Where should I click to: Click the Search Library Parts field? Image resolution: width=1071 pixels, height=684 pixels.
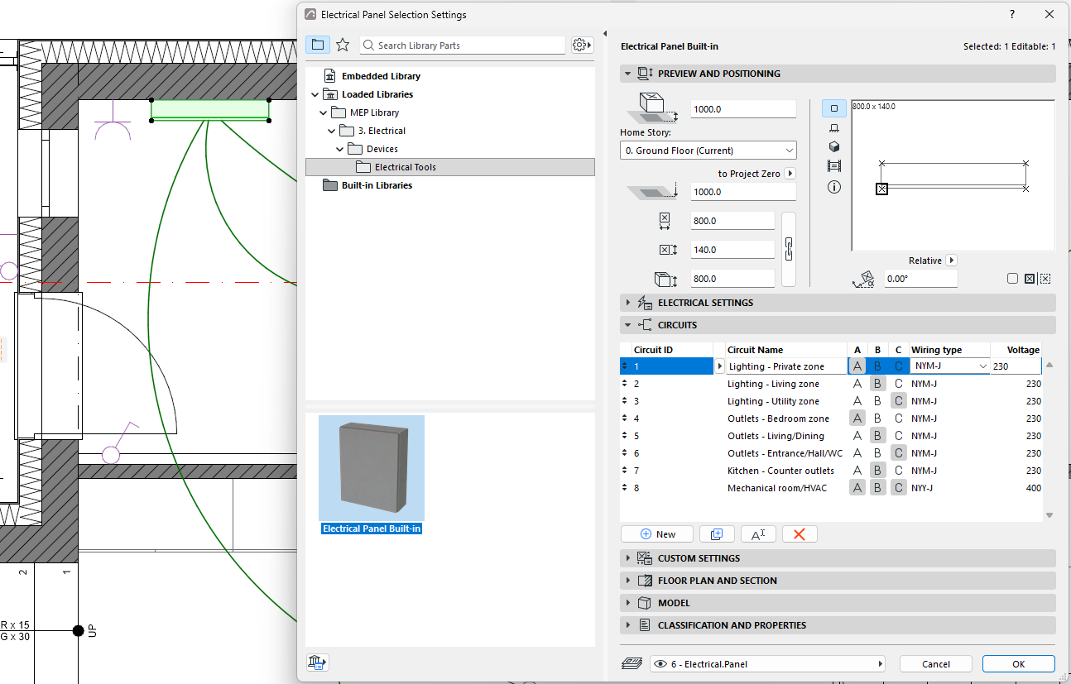(463, 45)
